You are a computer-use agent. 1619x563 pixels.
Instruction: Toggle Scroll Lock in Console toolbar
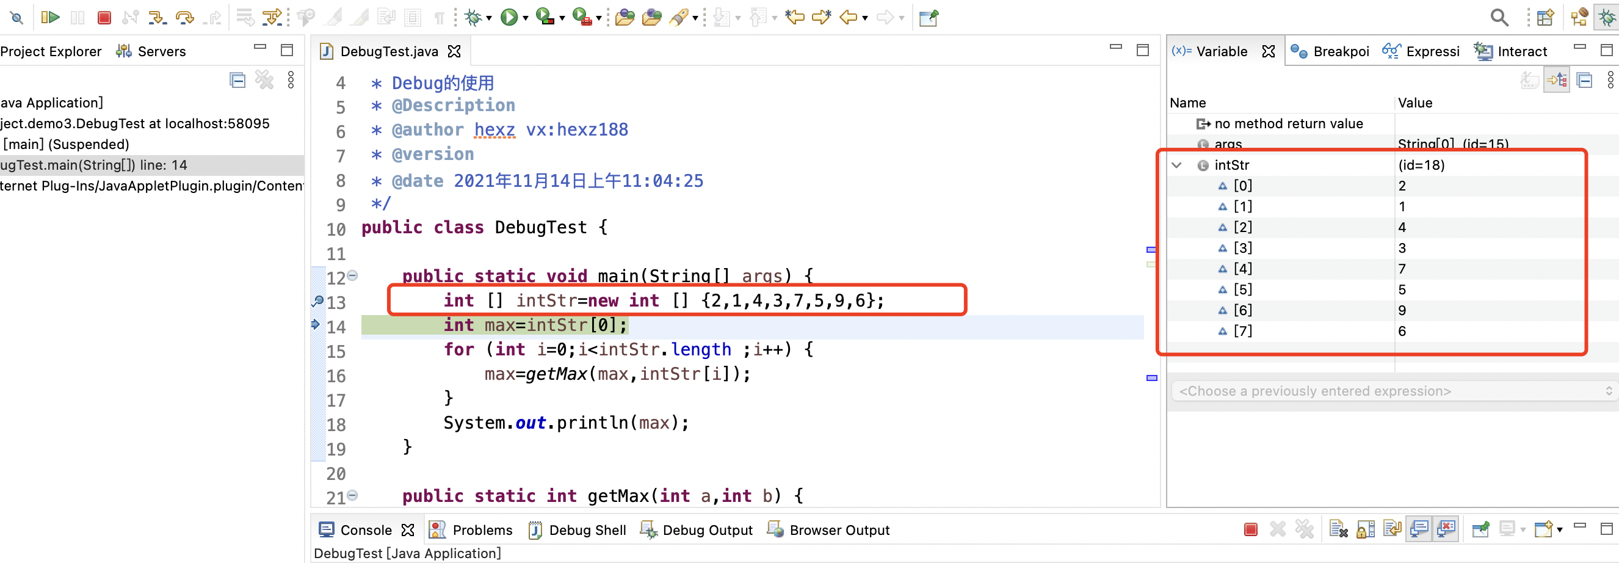(x=1366, y=529)
